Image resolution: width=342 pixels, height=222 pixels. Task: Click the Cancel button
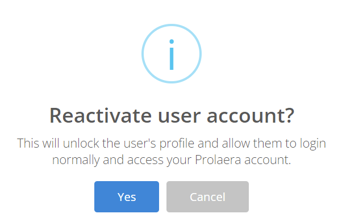pyautogui.click(x=207, y=196)
